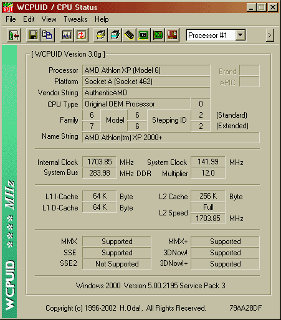Viewport: 281px width, 320px height.
Task: Click the yellow stacked windows icon
Action: coord(100,35)
